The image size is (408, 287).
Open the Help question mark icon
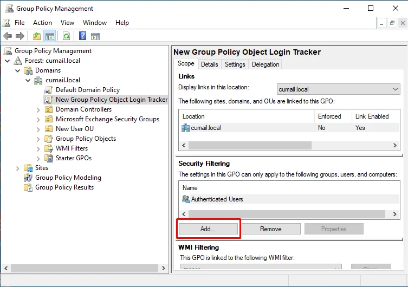pos(82,36)
